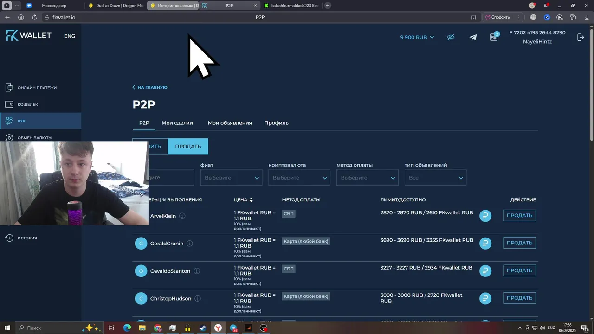Switch to the Мессенджер browser tab
Viewport: 594px width, 334px height.
[x=54, y=6]
